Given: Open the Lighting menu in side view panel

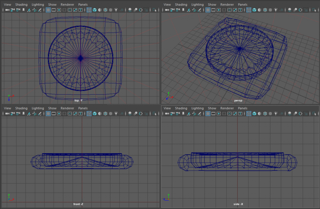Looking at the screenshot, I should 197,108.
